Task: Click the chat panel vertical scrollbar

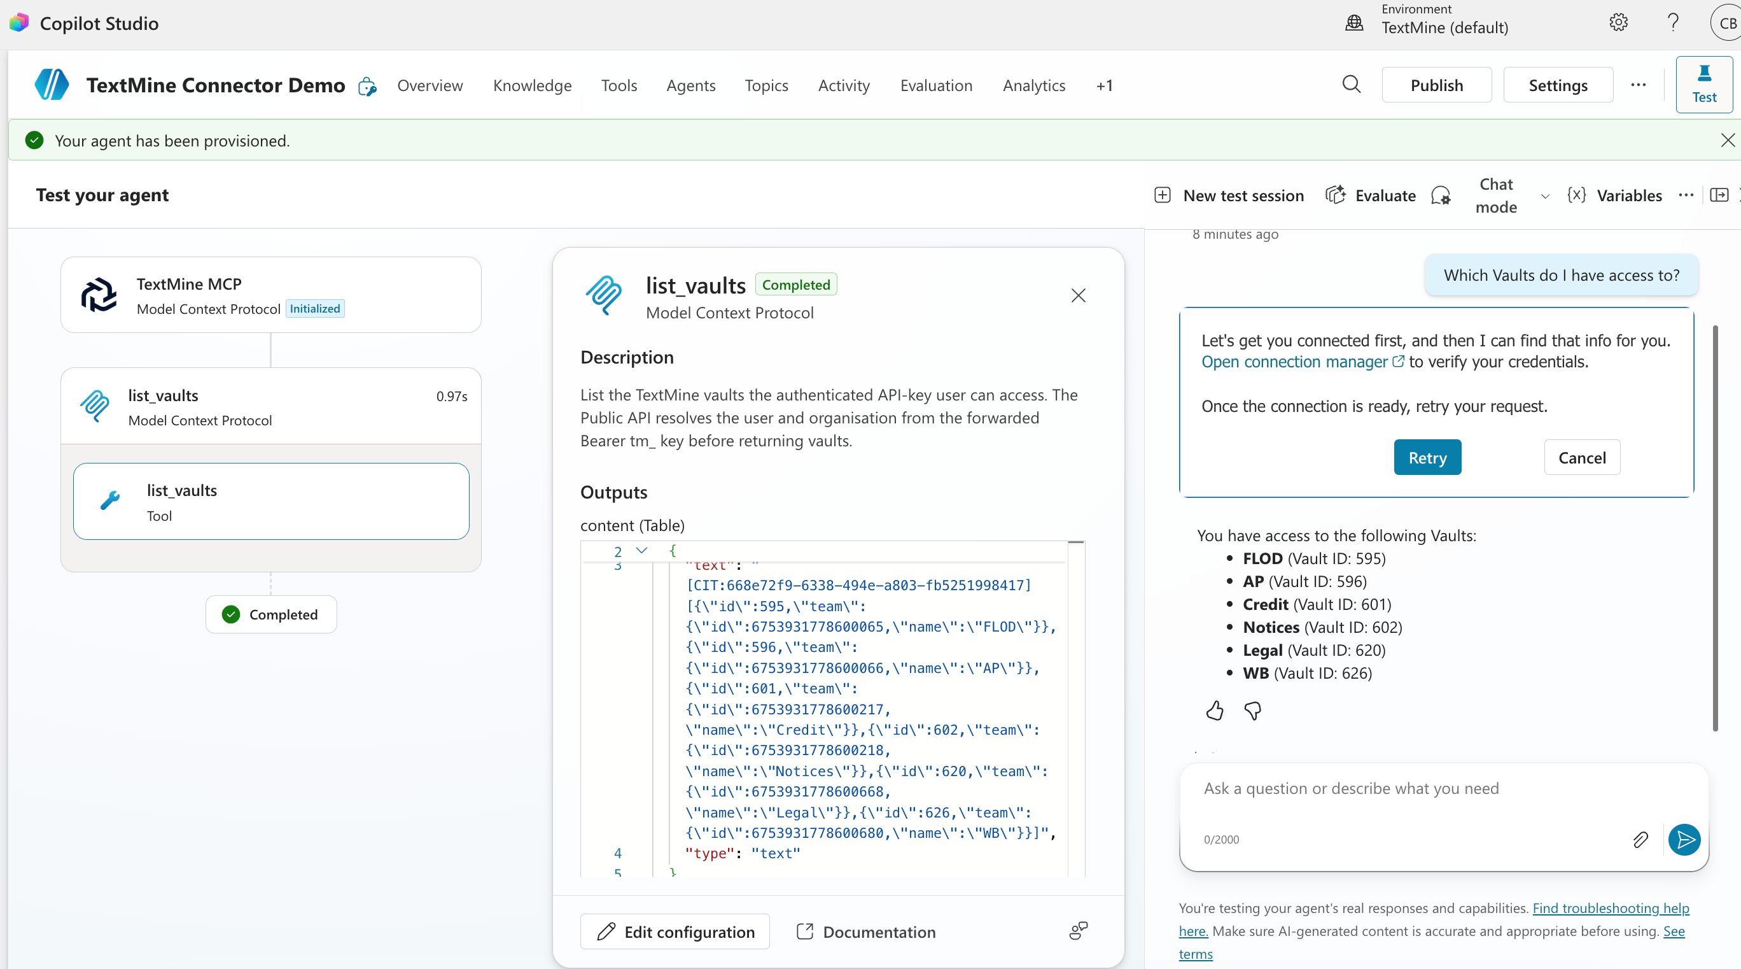Action: coord(1715,527)
